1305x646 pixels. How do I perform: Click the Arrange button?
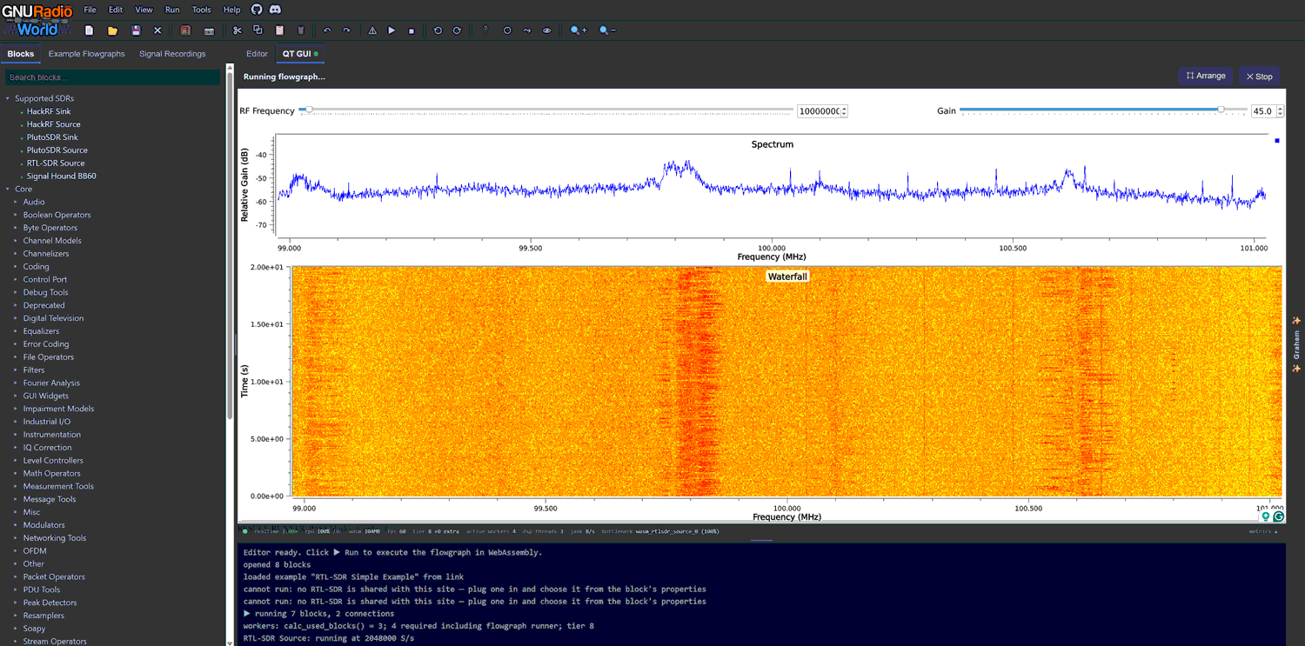pyautogui.click(x=1206, y=76)
